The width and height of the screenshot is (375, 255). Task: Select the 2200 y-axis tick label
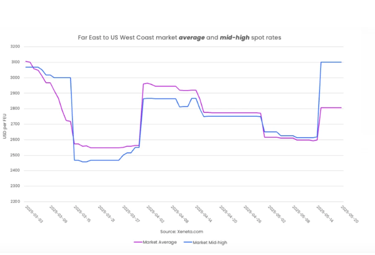click(x=15, y=202)
